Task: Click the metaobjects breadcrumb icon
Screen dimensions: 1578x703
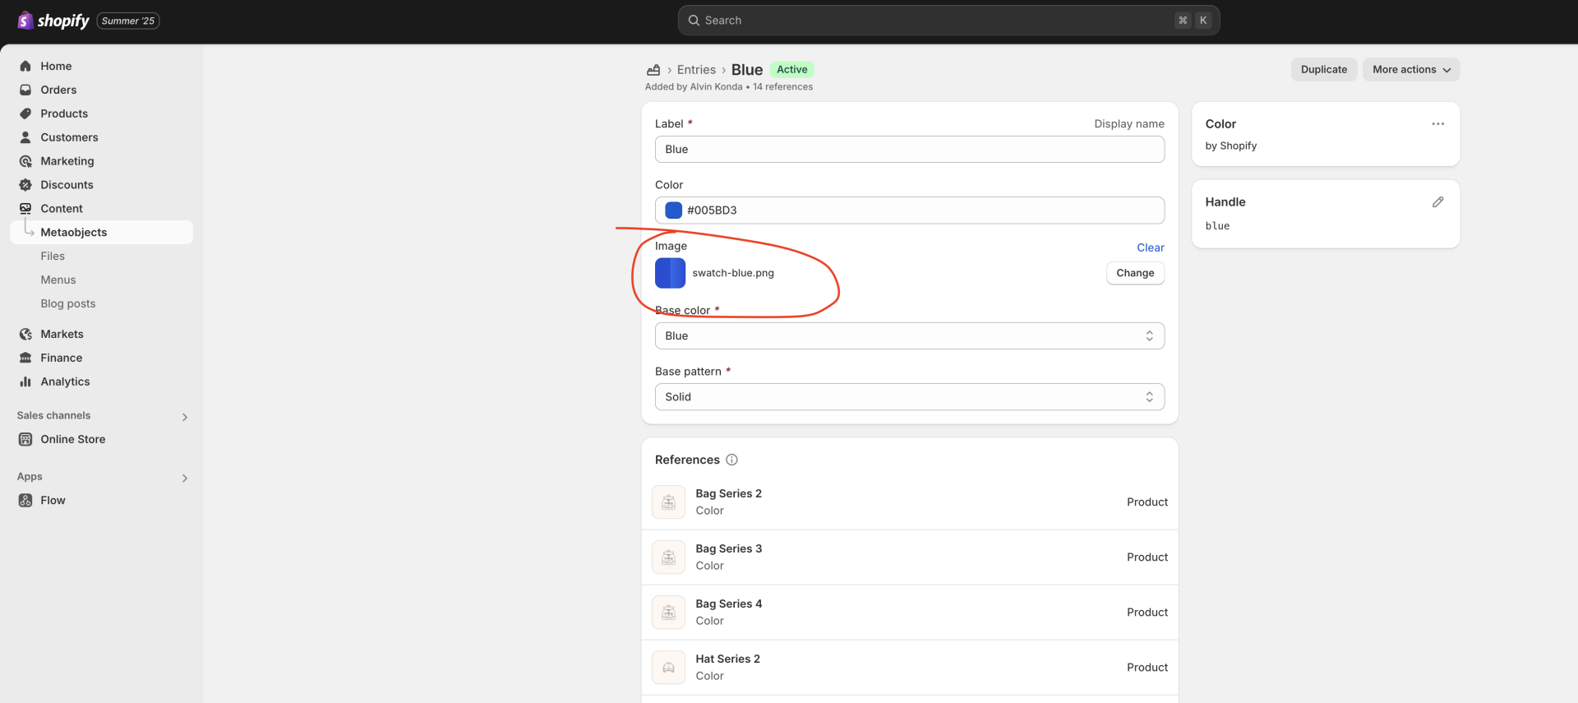Action: click(x=653, y=70)
